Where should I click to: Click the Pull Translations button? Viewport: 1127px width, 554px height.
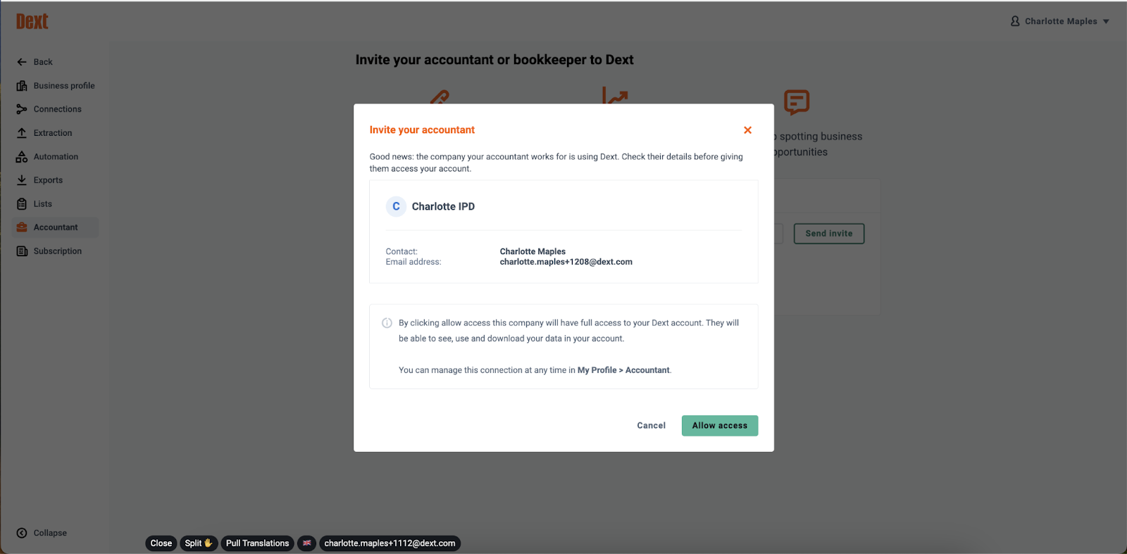pyautogui.click(x=257, y=543)
